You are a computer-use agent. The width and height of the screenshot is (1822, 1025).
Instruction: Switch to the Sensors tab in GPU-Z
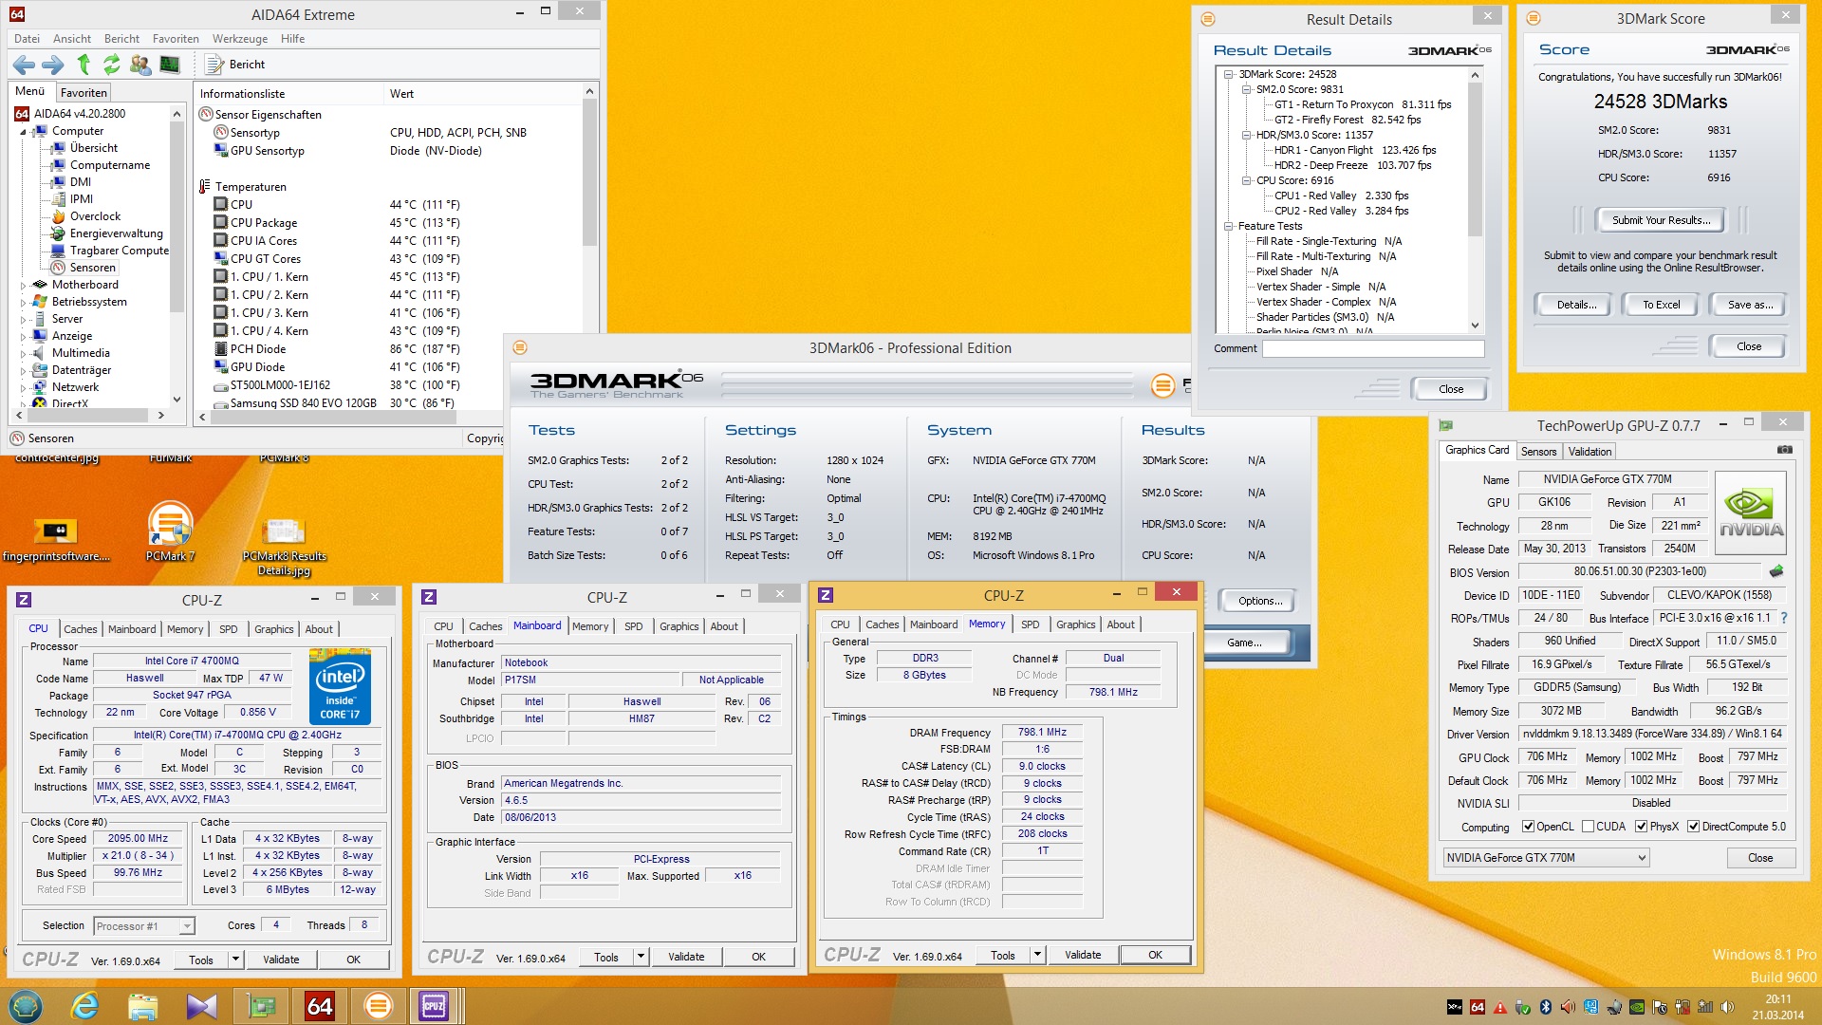tap(1538, 452)
